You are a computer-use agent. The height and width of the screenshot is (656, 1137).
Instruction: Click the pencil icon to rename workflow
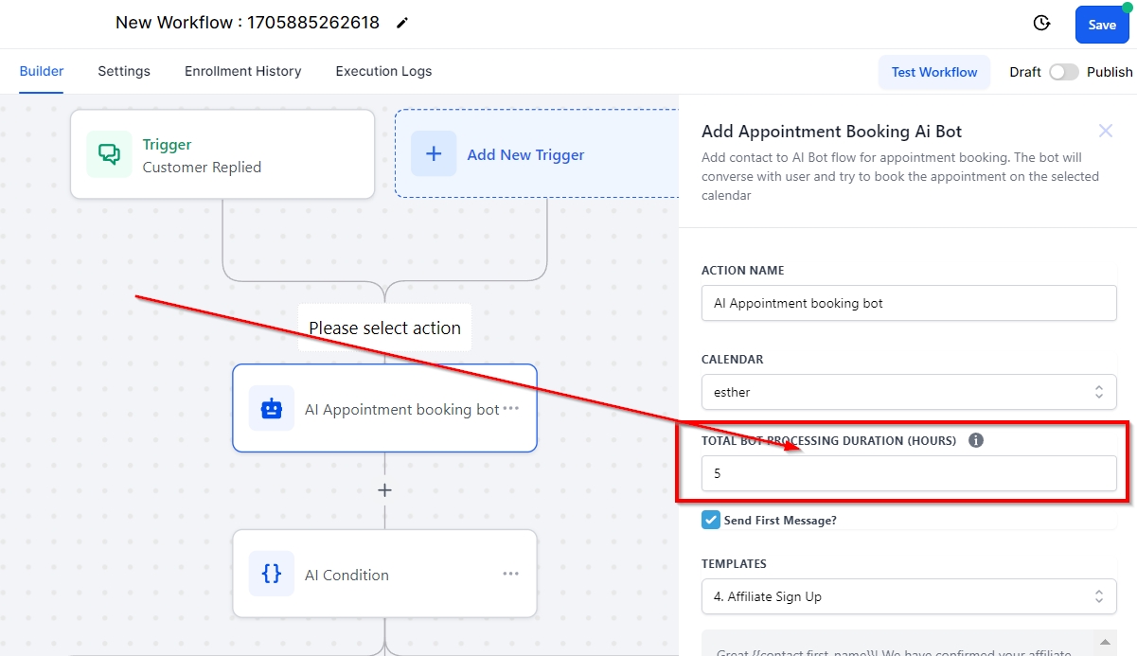pyautogui.click(x=402, y=23)
